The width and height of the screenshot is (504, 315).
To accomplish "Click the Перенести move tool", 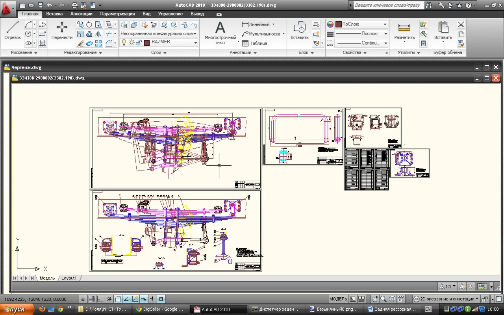I will coord(62,30).
